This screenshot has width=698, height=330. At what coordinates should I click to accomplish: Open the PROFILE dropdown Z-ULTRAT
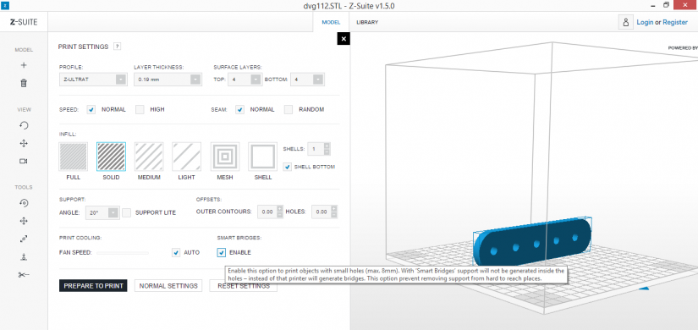pos(92,80)
